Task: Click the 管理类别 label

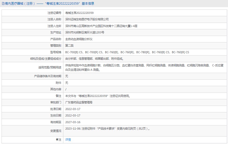Action: click(x=56, y=46)
